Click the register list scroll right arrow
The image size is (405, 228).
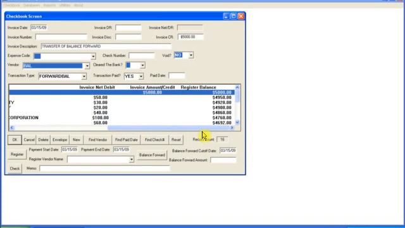point(232,128)
